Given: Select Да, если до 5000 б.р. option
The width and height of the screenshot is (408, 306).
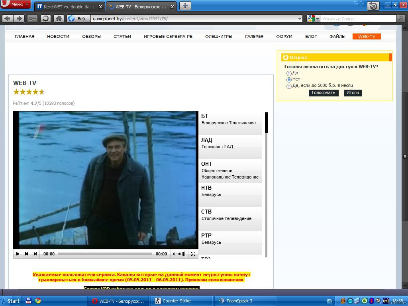Looking at the screenshot, I should pyautogui.click(x=289, y=86).
